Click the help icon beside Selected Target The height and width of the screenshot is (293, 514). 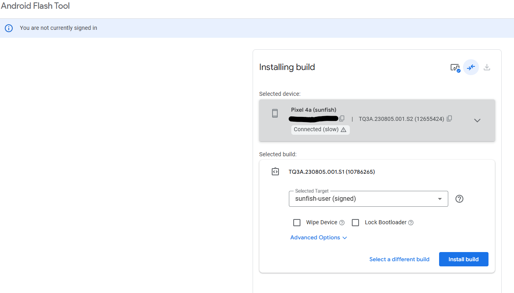point(459,199)
